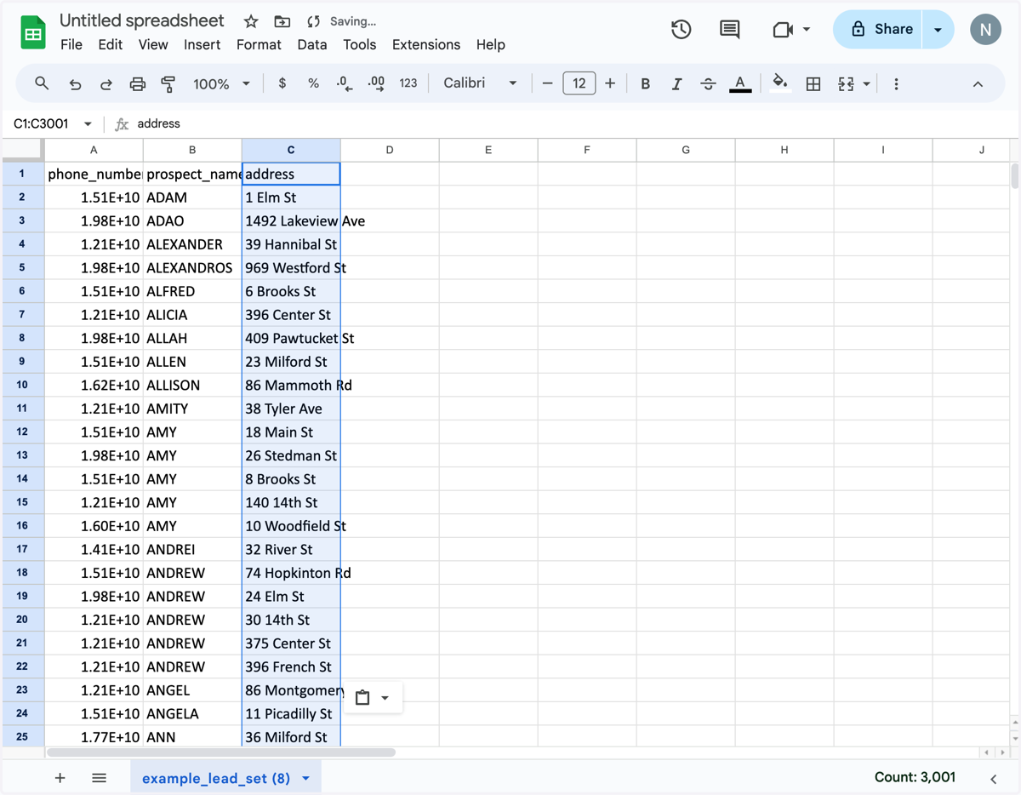Open the Tools menu

(x=360, y=44)
